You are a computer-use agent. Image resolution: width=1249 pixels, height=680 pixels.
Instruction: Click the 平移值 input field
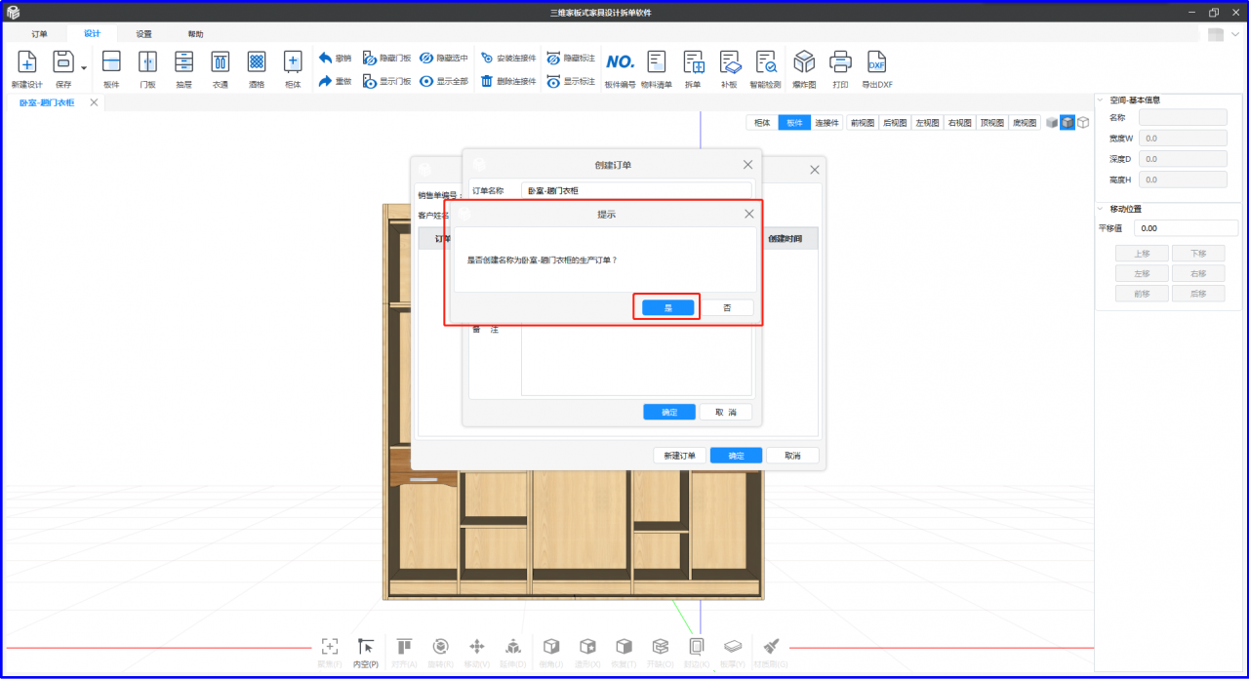pos(1186,228)
